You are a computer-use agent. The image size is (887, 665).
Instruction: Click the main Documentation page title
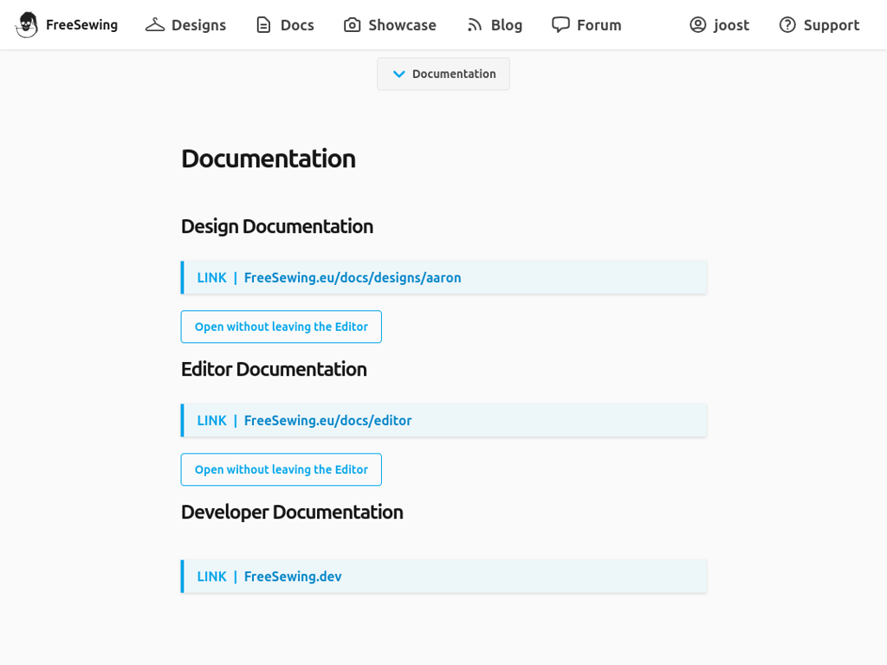click(x=269, y=158)
